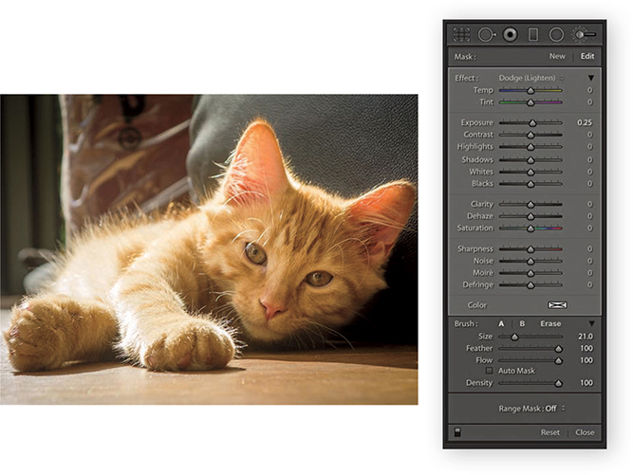Select the Graduated Filter tool icon
This screenshot has width=633, height=475.
coord(533,35)
